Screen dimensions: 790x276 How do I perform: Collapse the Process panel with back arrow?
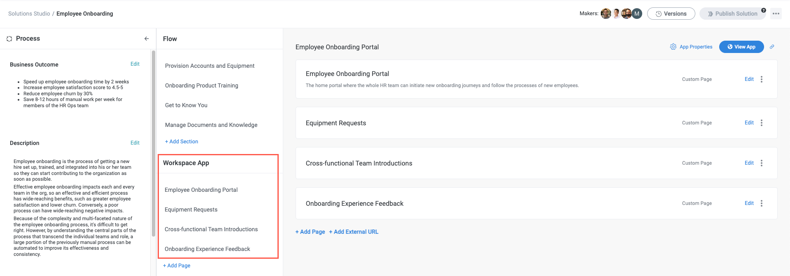(147, 39)
